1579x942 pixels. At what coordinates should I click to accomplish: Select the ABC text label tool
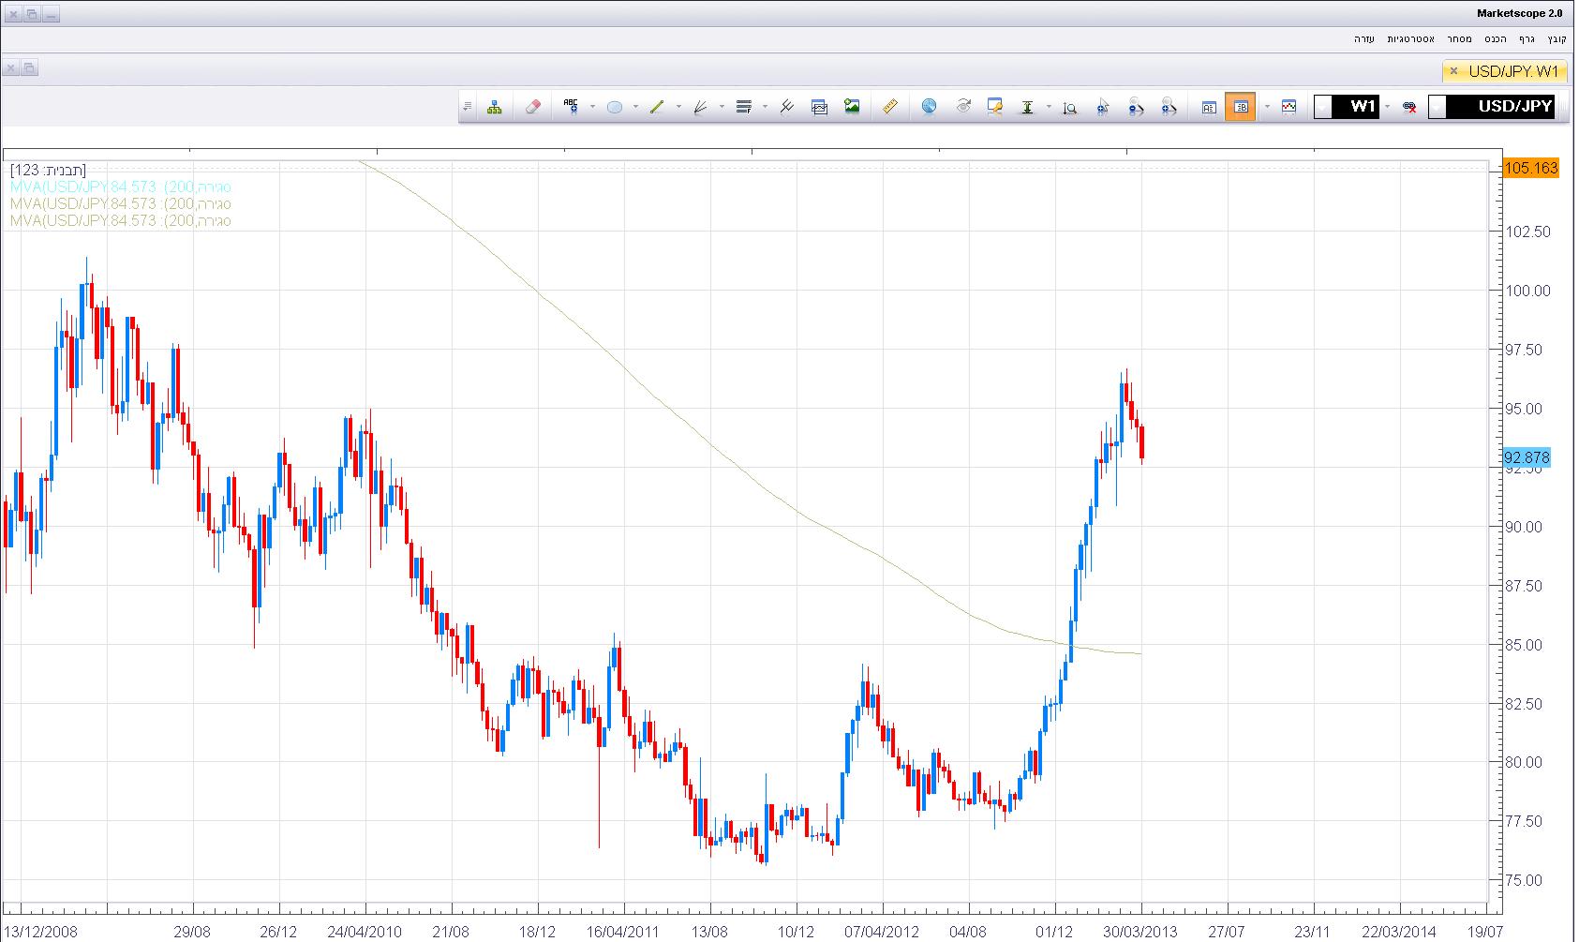pos(571,107)
